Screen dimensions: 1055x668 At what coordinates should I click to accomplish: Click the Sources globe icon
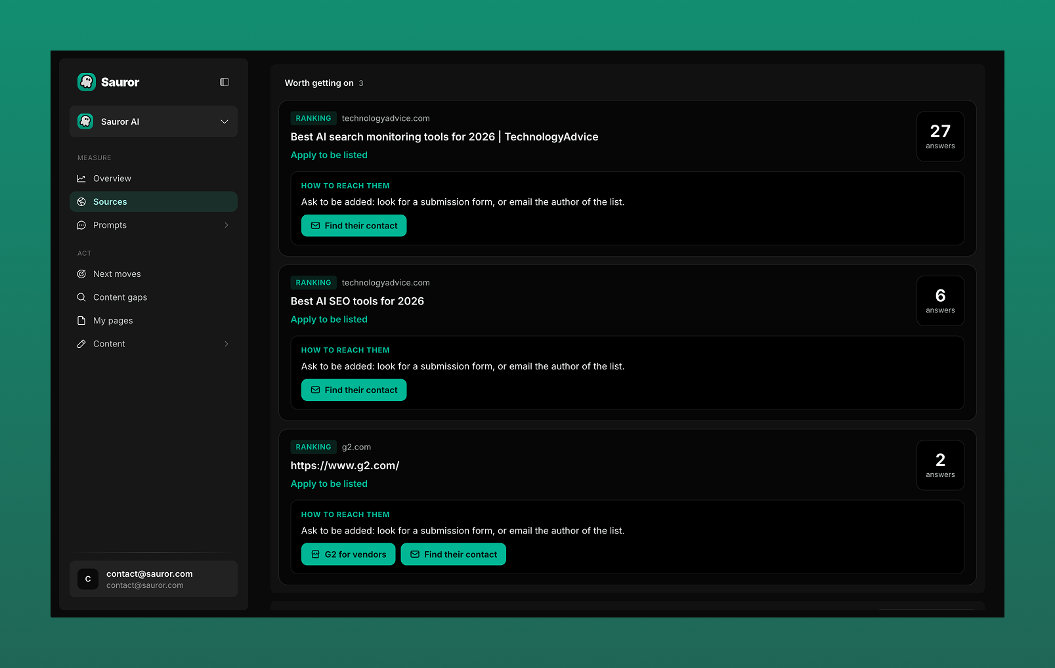click(x=81, y=202)
